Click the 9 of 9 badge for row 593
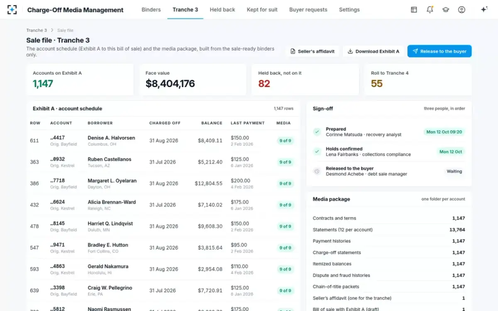The image size is (498, 311). pos(285,269)
